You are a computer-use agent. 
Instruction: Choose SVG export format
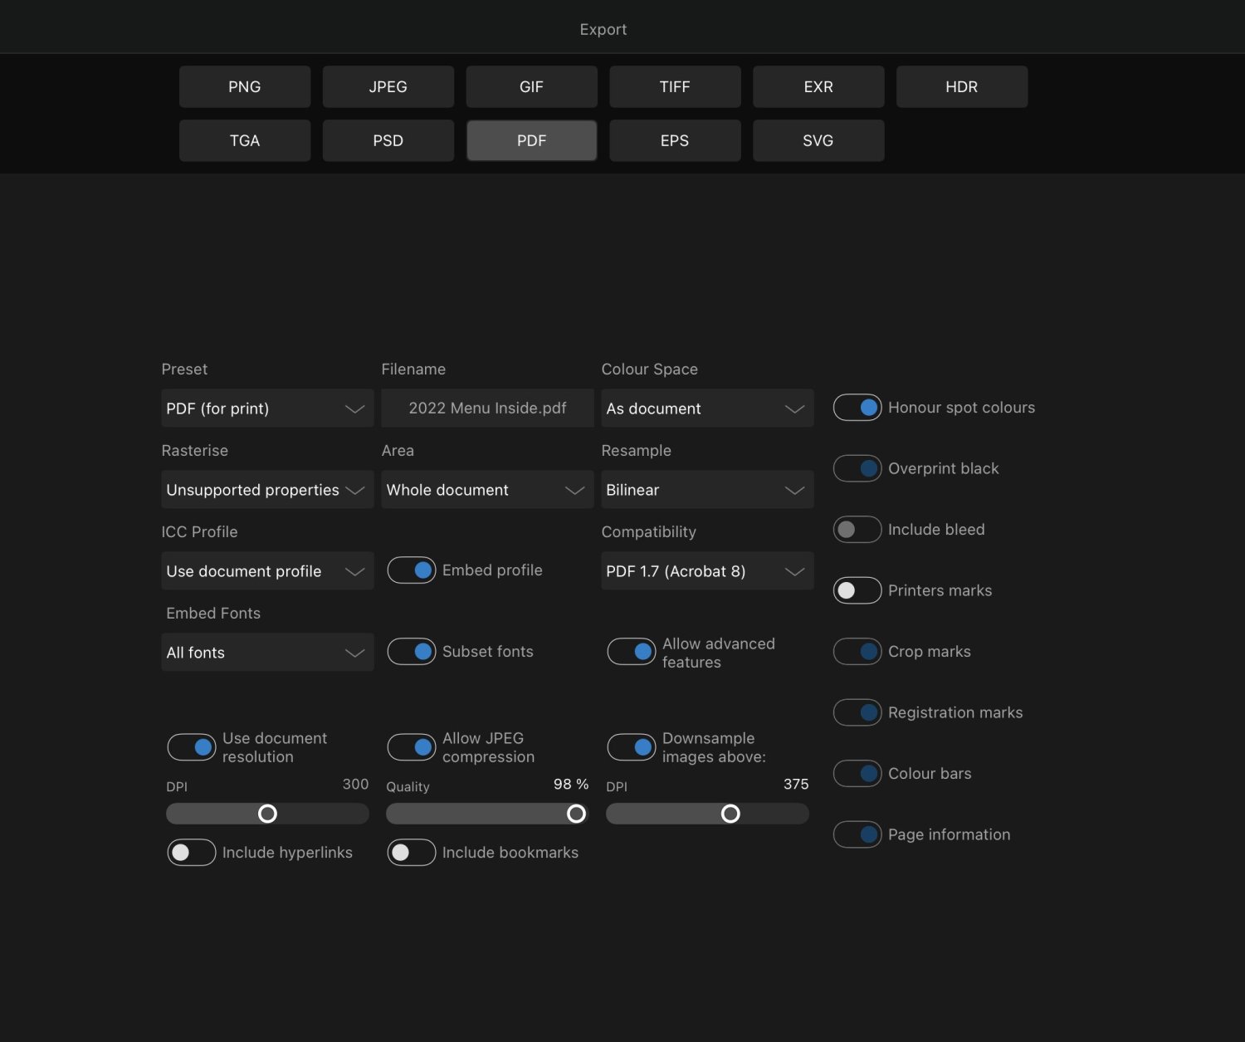click(818, 140)
